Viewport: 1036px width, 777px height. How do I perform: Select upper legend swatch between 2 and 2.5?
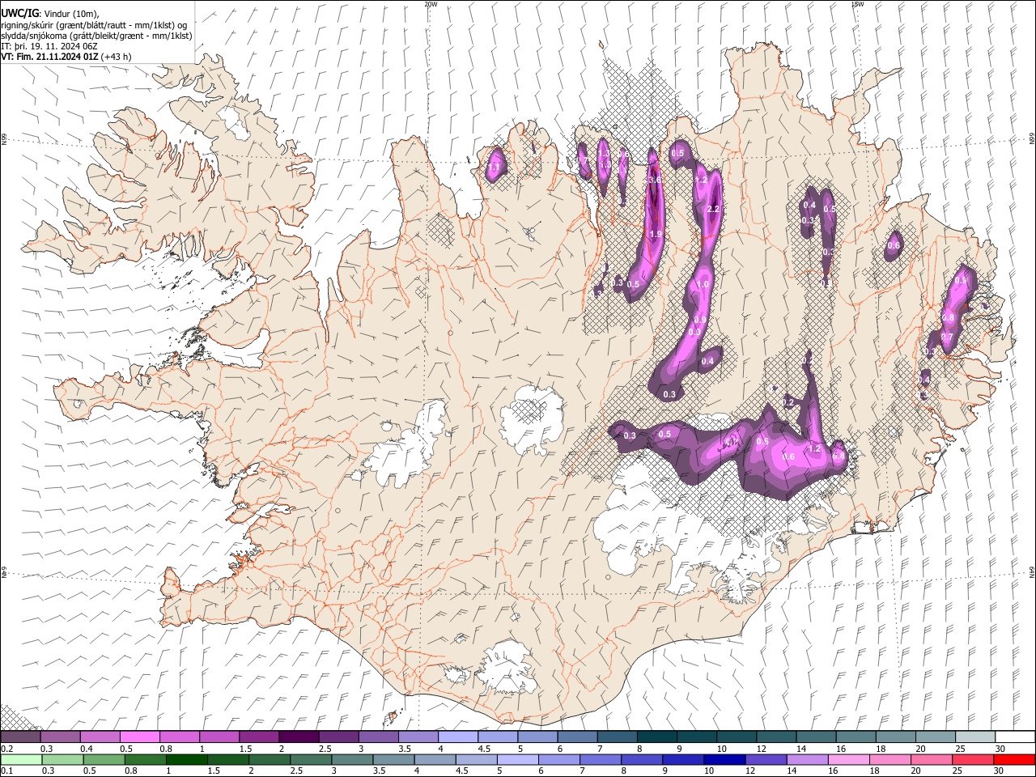[x=299, y=737]
